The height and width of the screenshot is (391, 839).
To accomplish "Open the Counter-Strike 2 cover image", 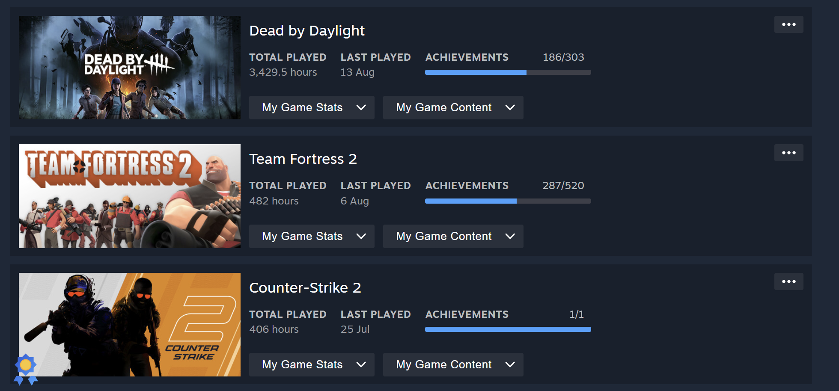I will [130, 325].
